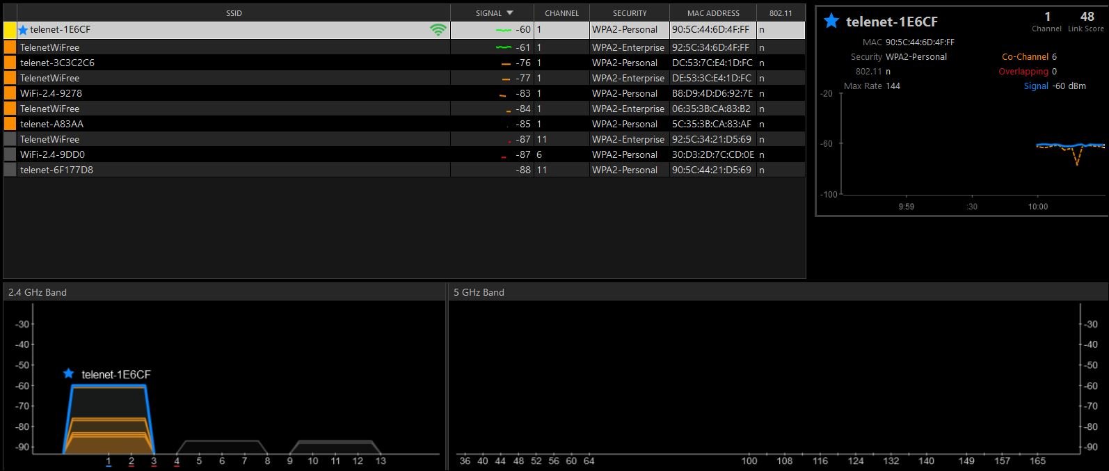The image size is (1109, 471).
Task: Click the orange signal sparkline beside the -77 value
Action: [506, 79]
